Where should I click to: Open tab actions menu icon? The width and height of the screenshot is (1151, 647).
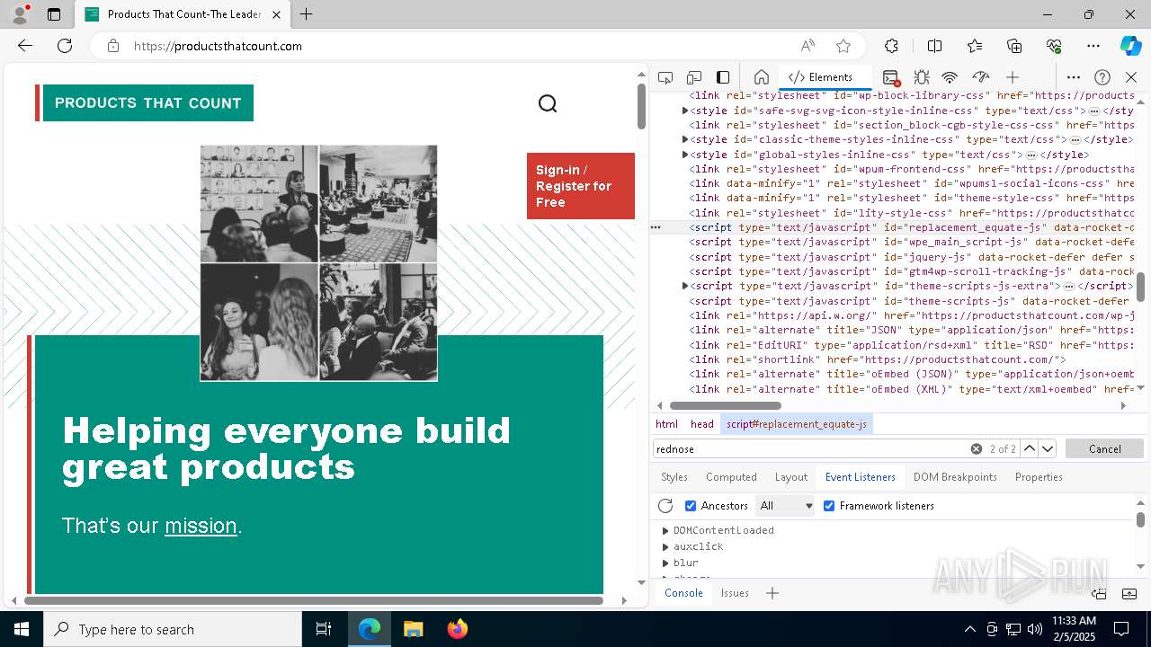tap(54, 14)
